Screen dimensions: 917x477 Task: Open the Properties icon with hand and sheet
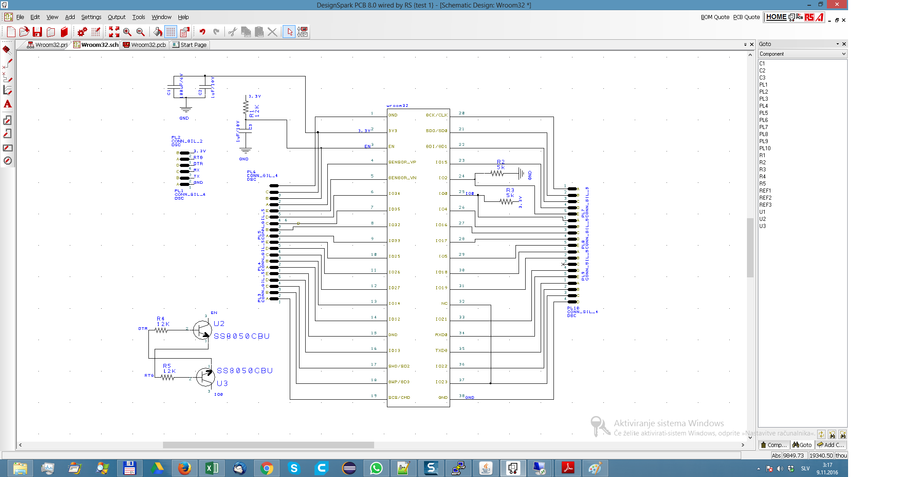click(185, 32)
